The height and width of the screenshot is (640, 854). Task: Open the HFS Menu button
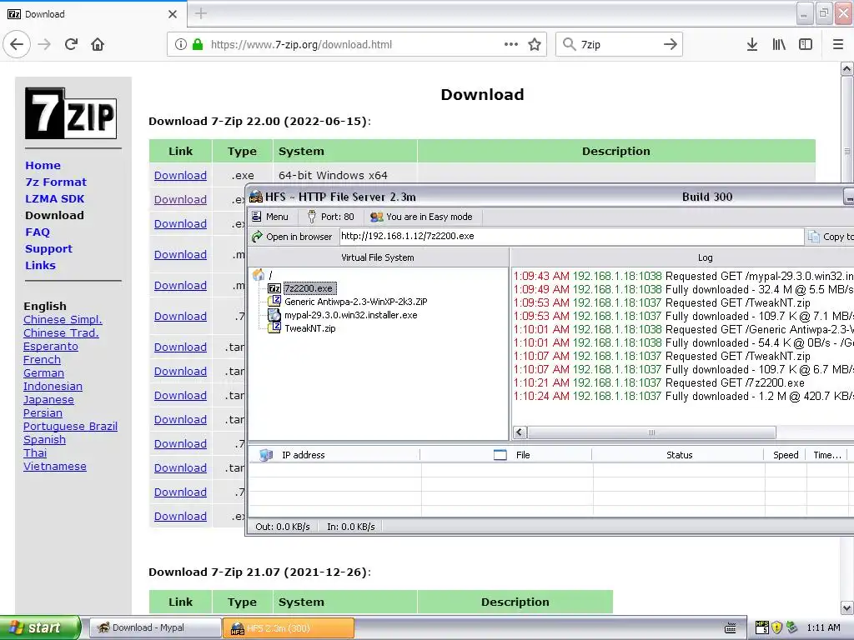pos(270,217)
